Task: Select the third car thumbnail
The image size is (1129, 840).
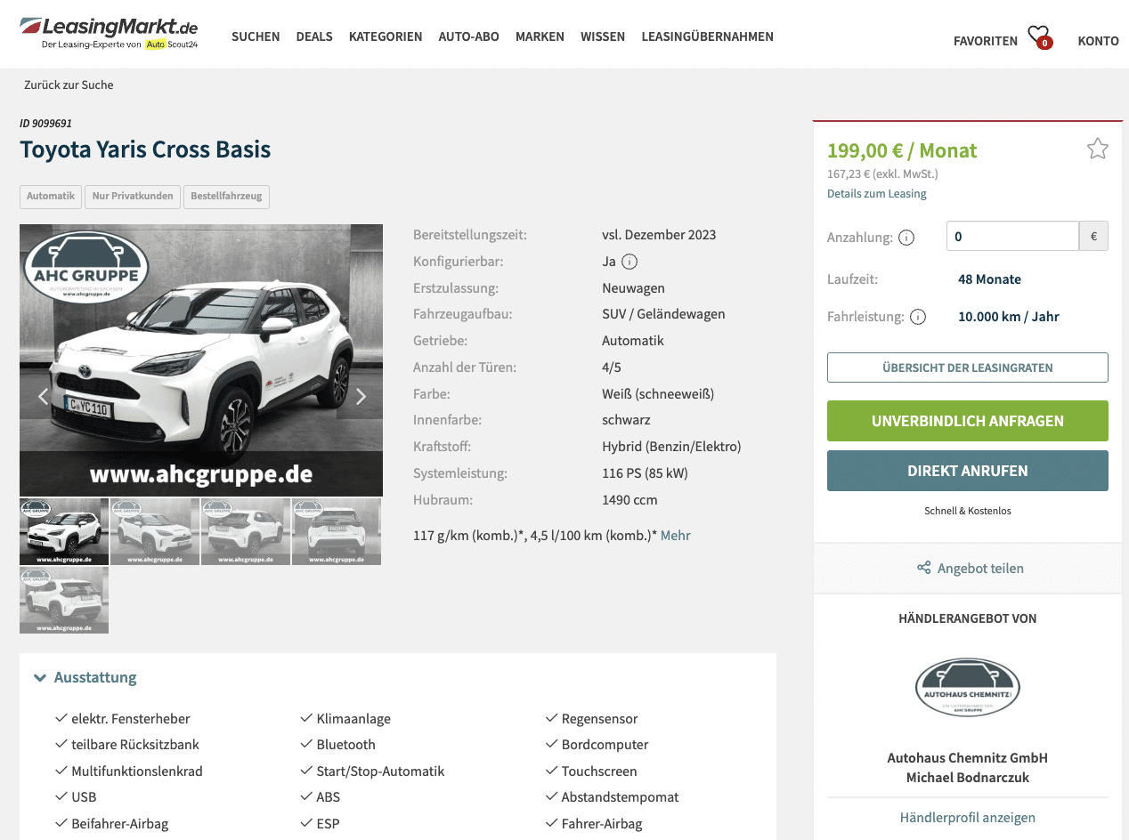Action: point(246,531)
